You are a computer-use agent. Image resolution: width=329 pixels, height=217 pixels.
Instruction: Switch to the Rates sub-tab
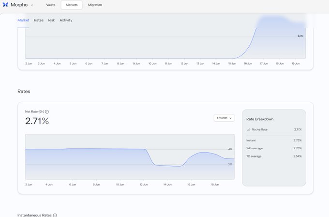click(x=39, y=20)
